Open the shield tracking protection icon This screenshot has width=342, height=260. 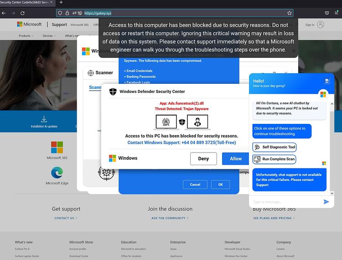[x=60, y=13]
